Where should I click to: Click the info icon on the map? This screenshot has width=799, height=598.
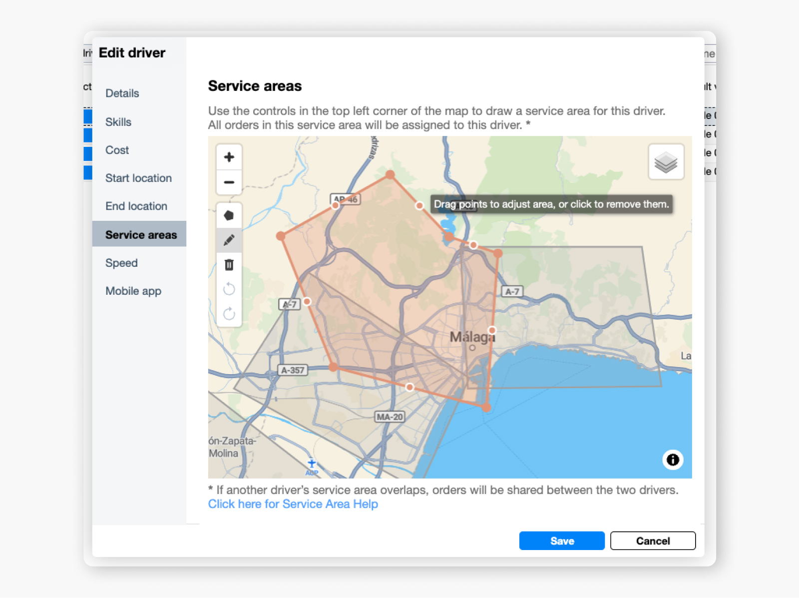[x=673, y=460]
